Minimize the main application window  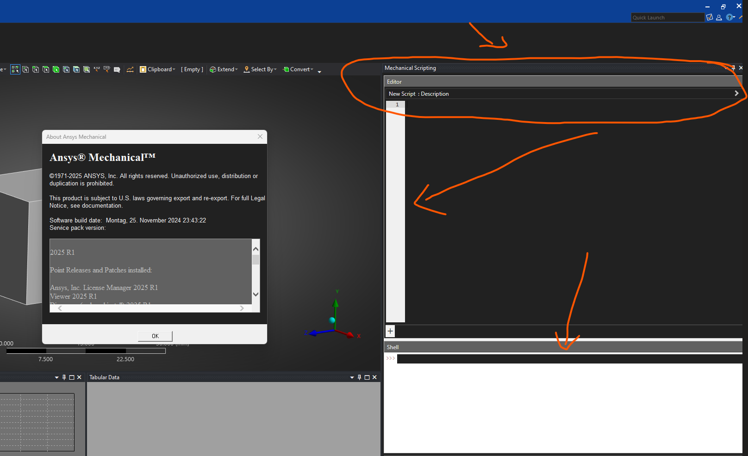pos(707,6)
